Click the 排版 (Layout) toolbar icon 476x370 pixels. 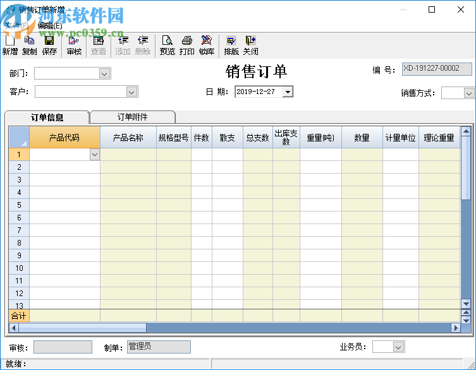click(x=231, y=45)
